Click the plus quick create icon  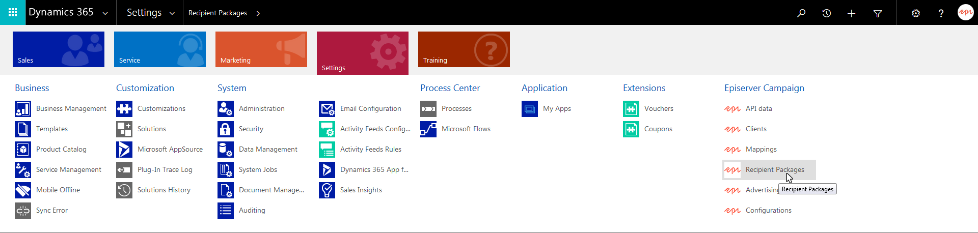pos(851,13)
